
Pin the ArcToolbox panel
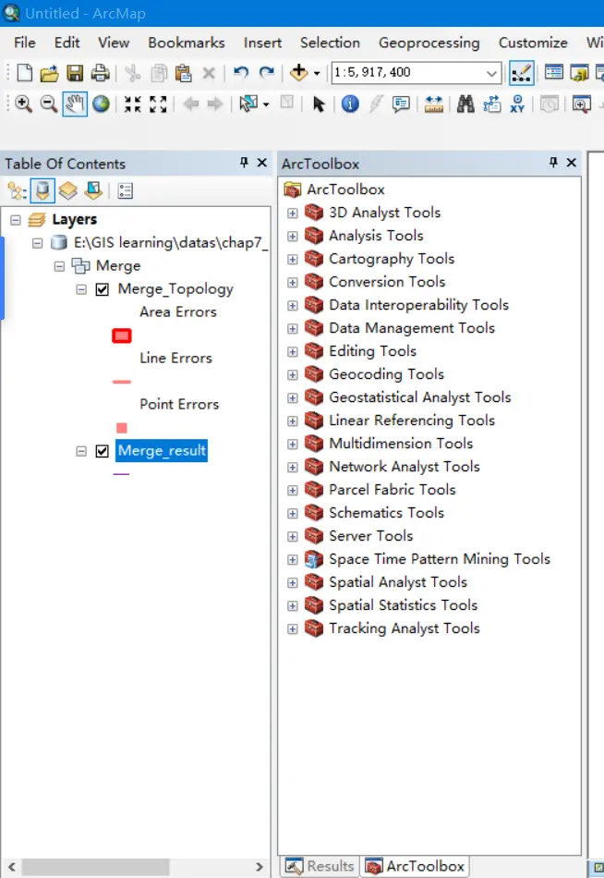pos(553,163)
